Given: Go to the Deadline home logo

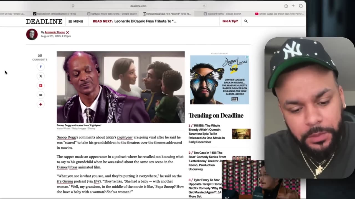Looking at the screenshot, I should tap(44, 21).
